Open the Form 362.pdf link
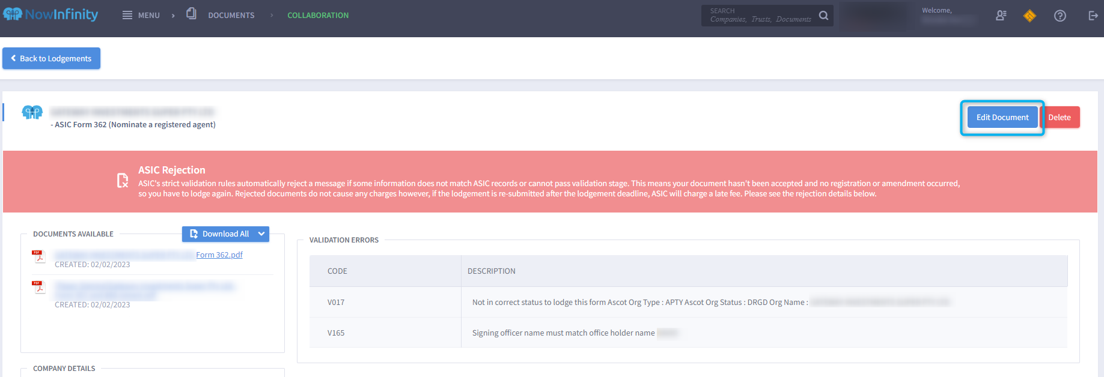1104x377 pixels. click(219, 255)
